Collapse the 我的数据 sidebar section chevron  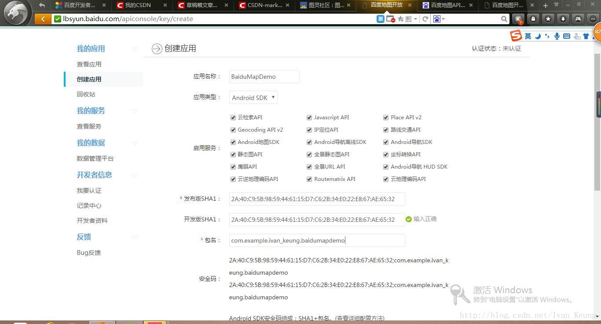point(135,143)
